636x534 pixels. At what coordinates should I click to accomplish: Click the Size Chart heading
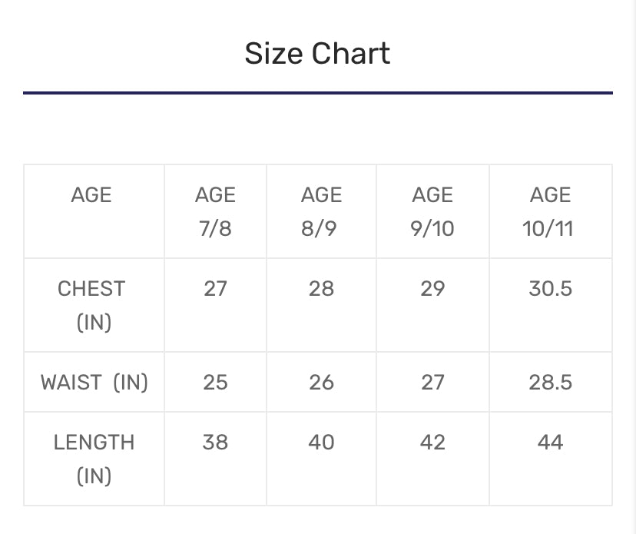click(x=317, y=54)
